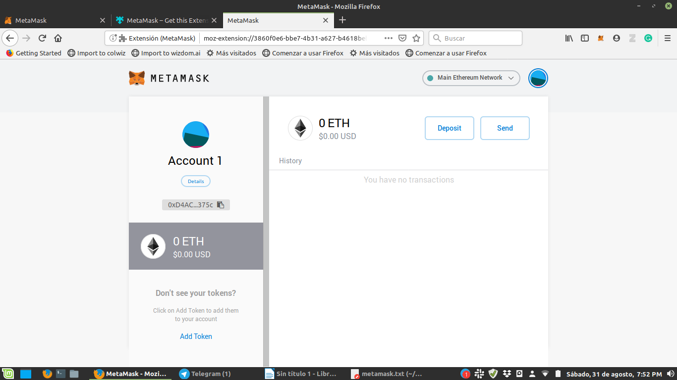This screenshot has width=677, height=380.
Task: Open the Linux Mint start menu
Action: tap(7, 374)
